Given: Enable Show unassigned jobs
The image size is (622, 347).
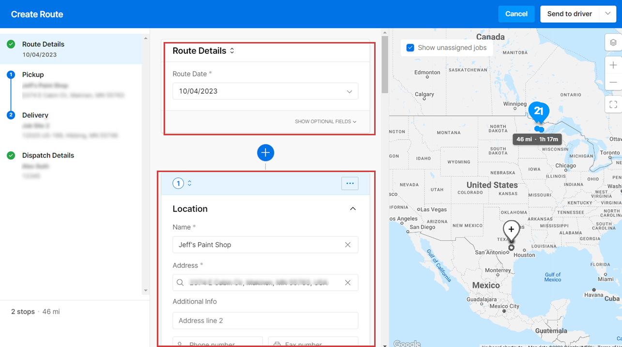Looking at the screenshot, I should point(410,47).
